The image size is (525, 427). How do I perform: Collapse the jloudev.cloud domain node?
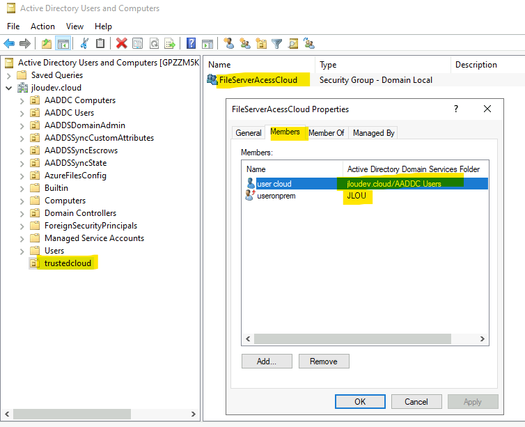click(x=9, y=88)
